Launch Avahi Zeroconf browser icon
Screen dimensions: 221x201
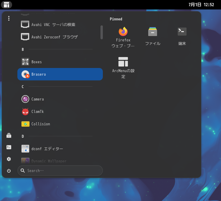(x=25, y=37)
